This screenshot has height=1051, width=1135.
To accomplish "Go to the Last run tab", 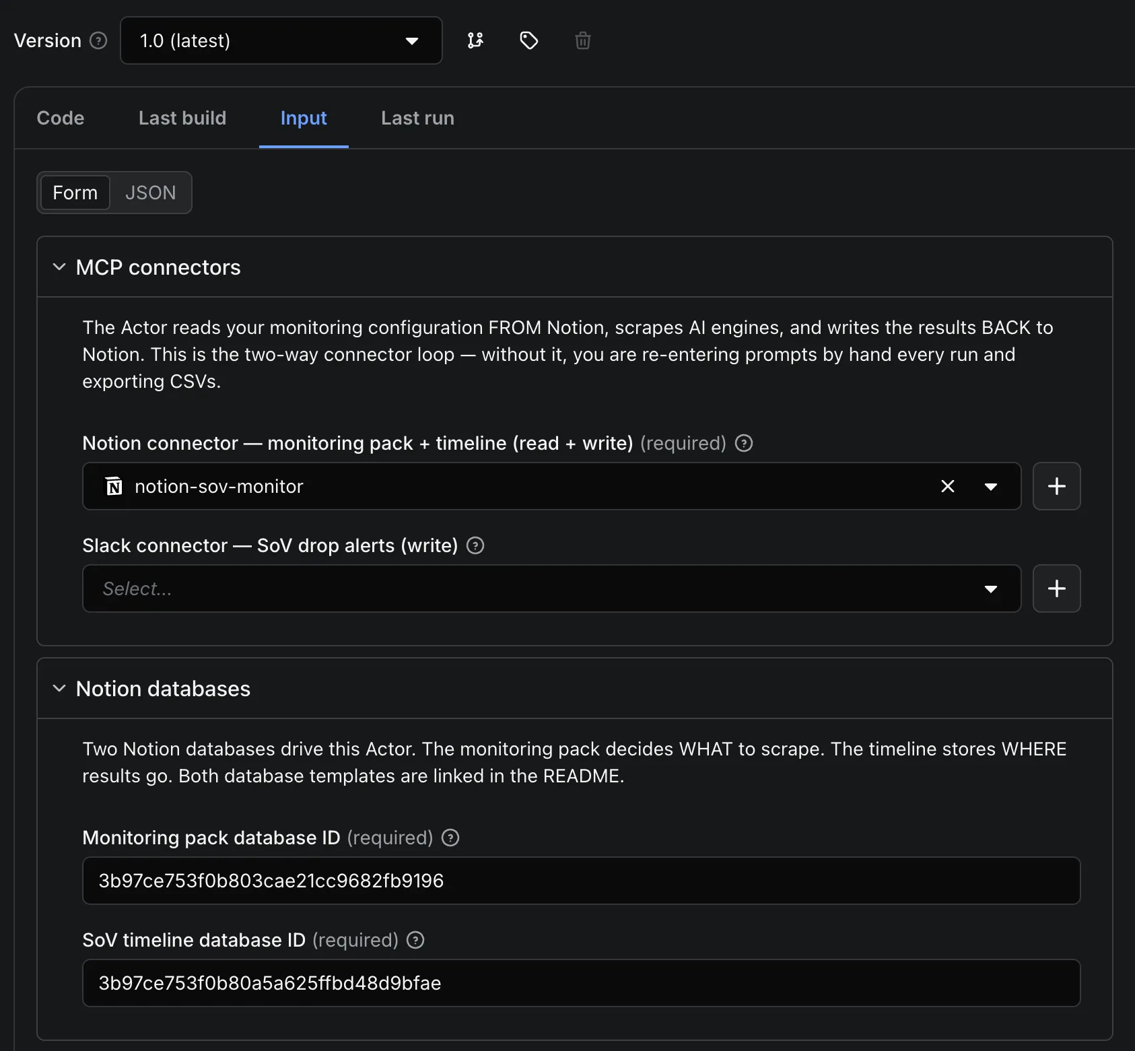I will 417,118.
